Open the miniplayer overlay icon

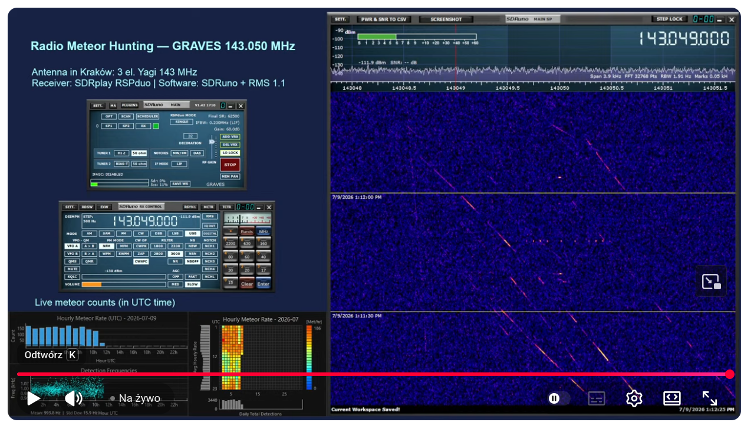tap(711, 282)
